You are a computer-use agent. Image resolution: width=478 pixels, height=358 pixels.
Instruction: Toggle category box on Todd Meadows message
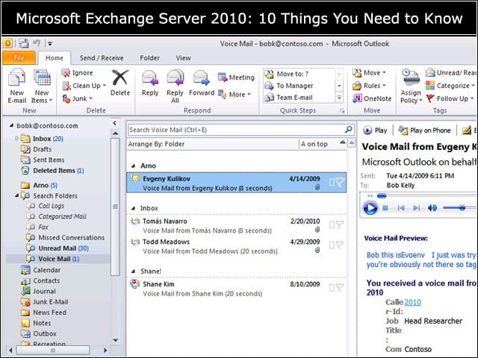[332, 245]
